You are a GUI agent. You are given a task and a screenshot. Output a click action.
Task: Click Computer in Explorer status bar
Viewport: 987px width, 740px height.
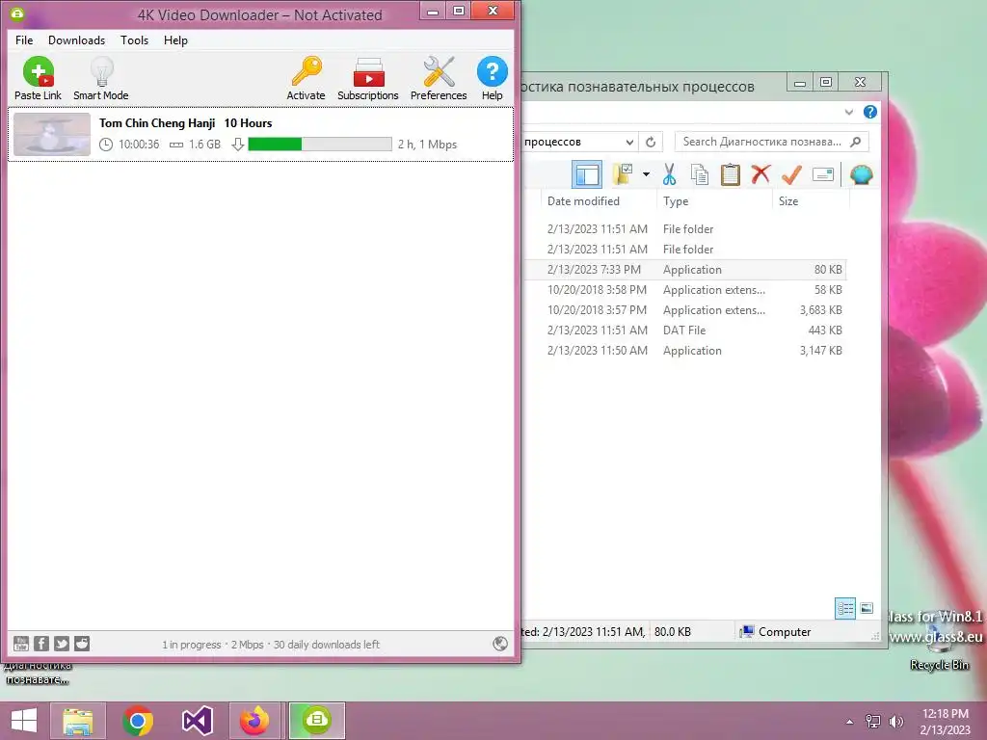pyautogui.click(x=775, y=632)
